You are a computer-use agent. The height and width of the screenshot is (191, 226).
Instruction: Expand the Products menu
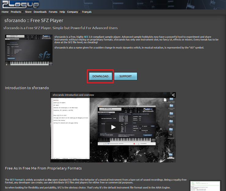tap(17, 12)
